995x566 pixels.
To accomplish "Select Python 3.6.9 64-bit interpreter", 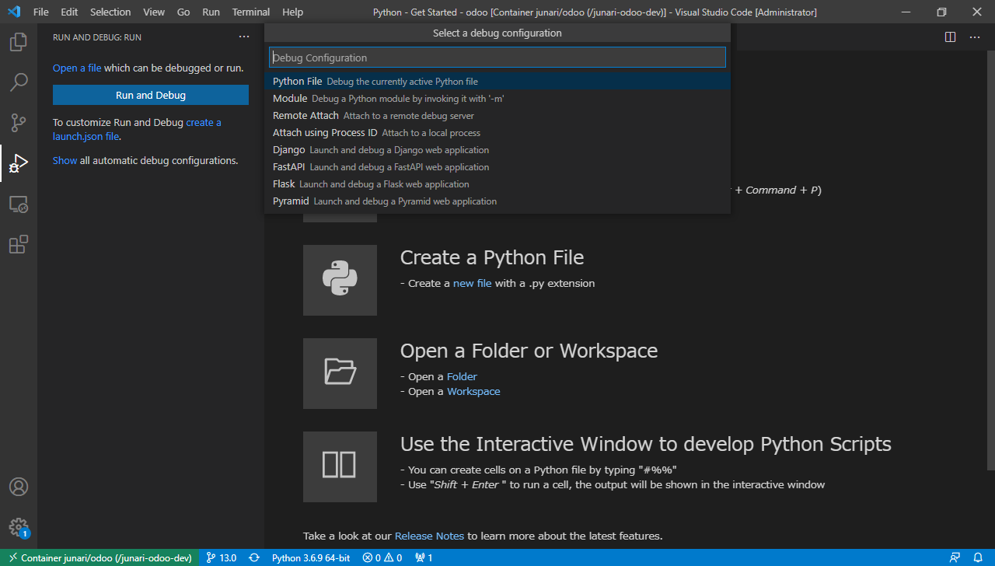I will pos(311,557).
